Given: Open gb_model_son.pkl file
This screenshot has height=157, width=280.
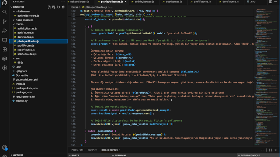Looking at the screenshot, I should tap(38, 80).
